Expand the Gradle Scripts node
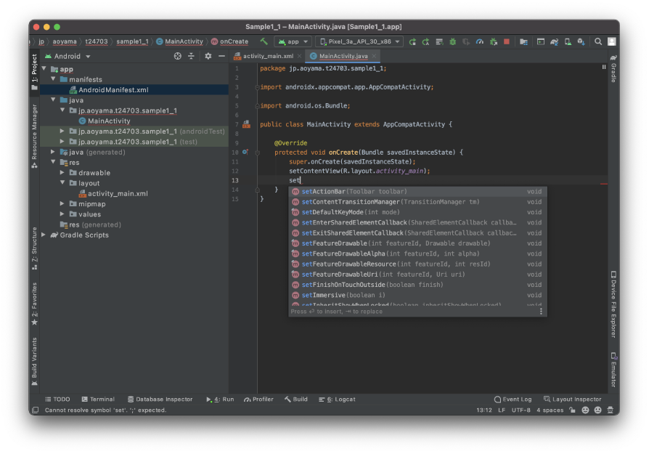The height and width of the screenshot is (454, 649). (44, 235)
